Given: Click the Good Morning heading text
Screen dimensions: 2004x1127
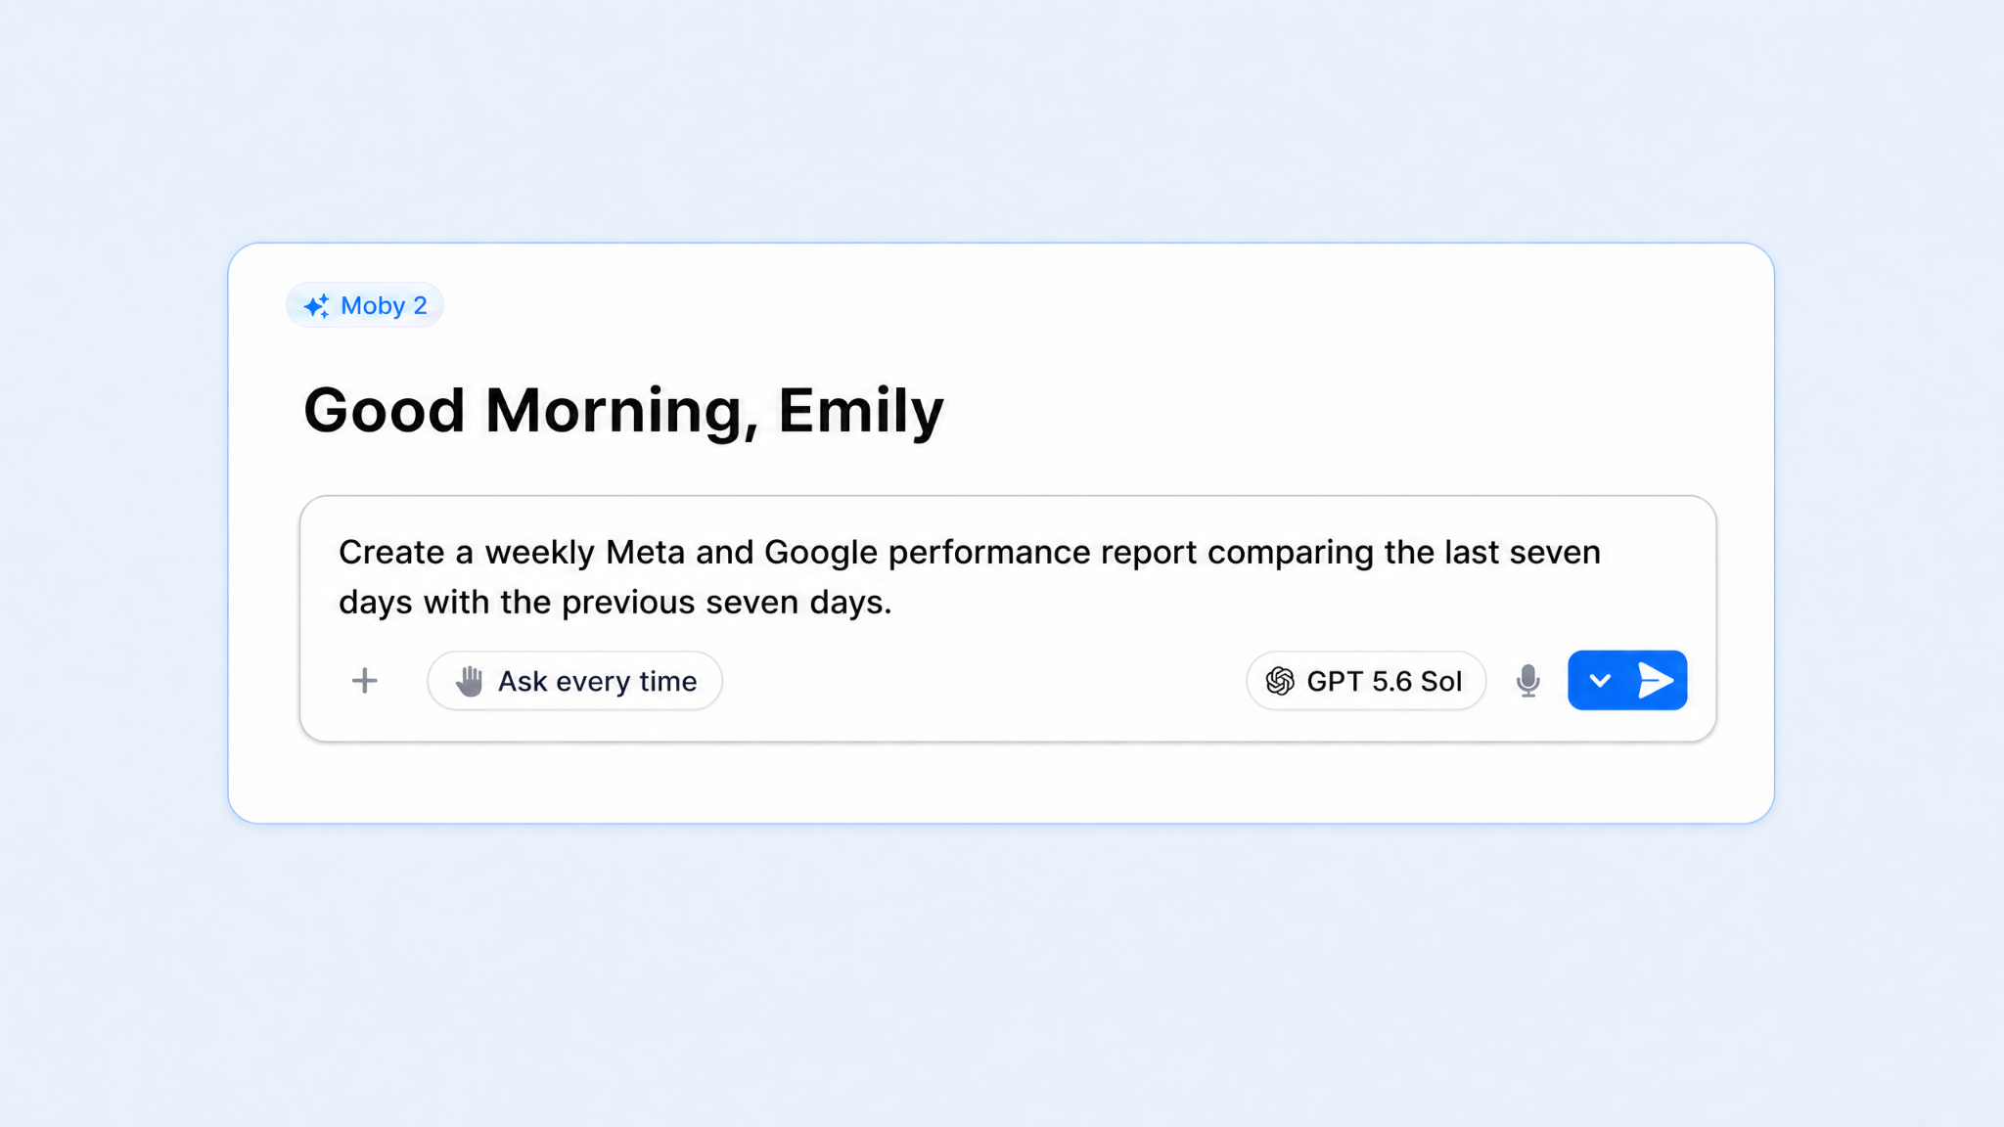Looking at the screenshot, I should pyautogui.click(x=531, y=411).
